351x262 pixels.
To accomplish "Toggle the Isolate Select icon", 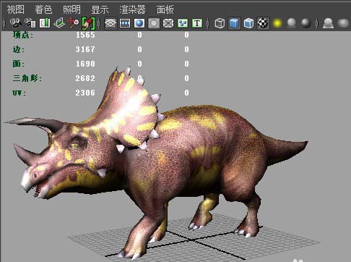I will coord(329,23).
